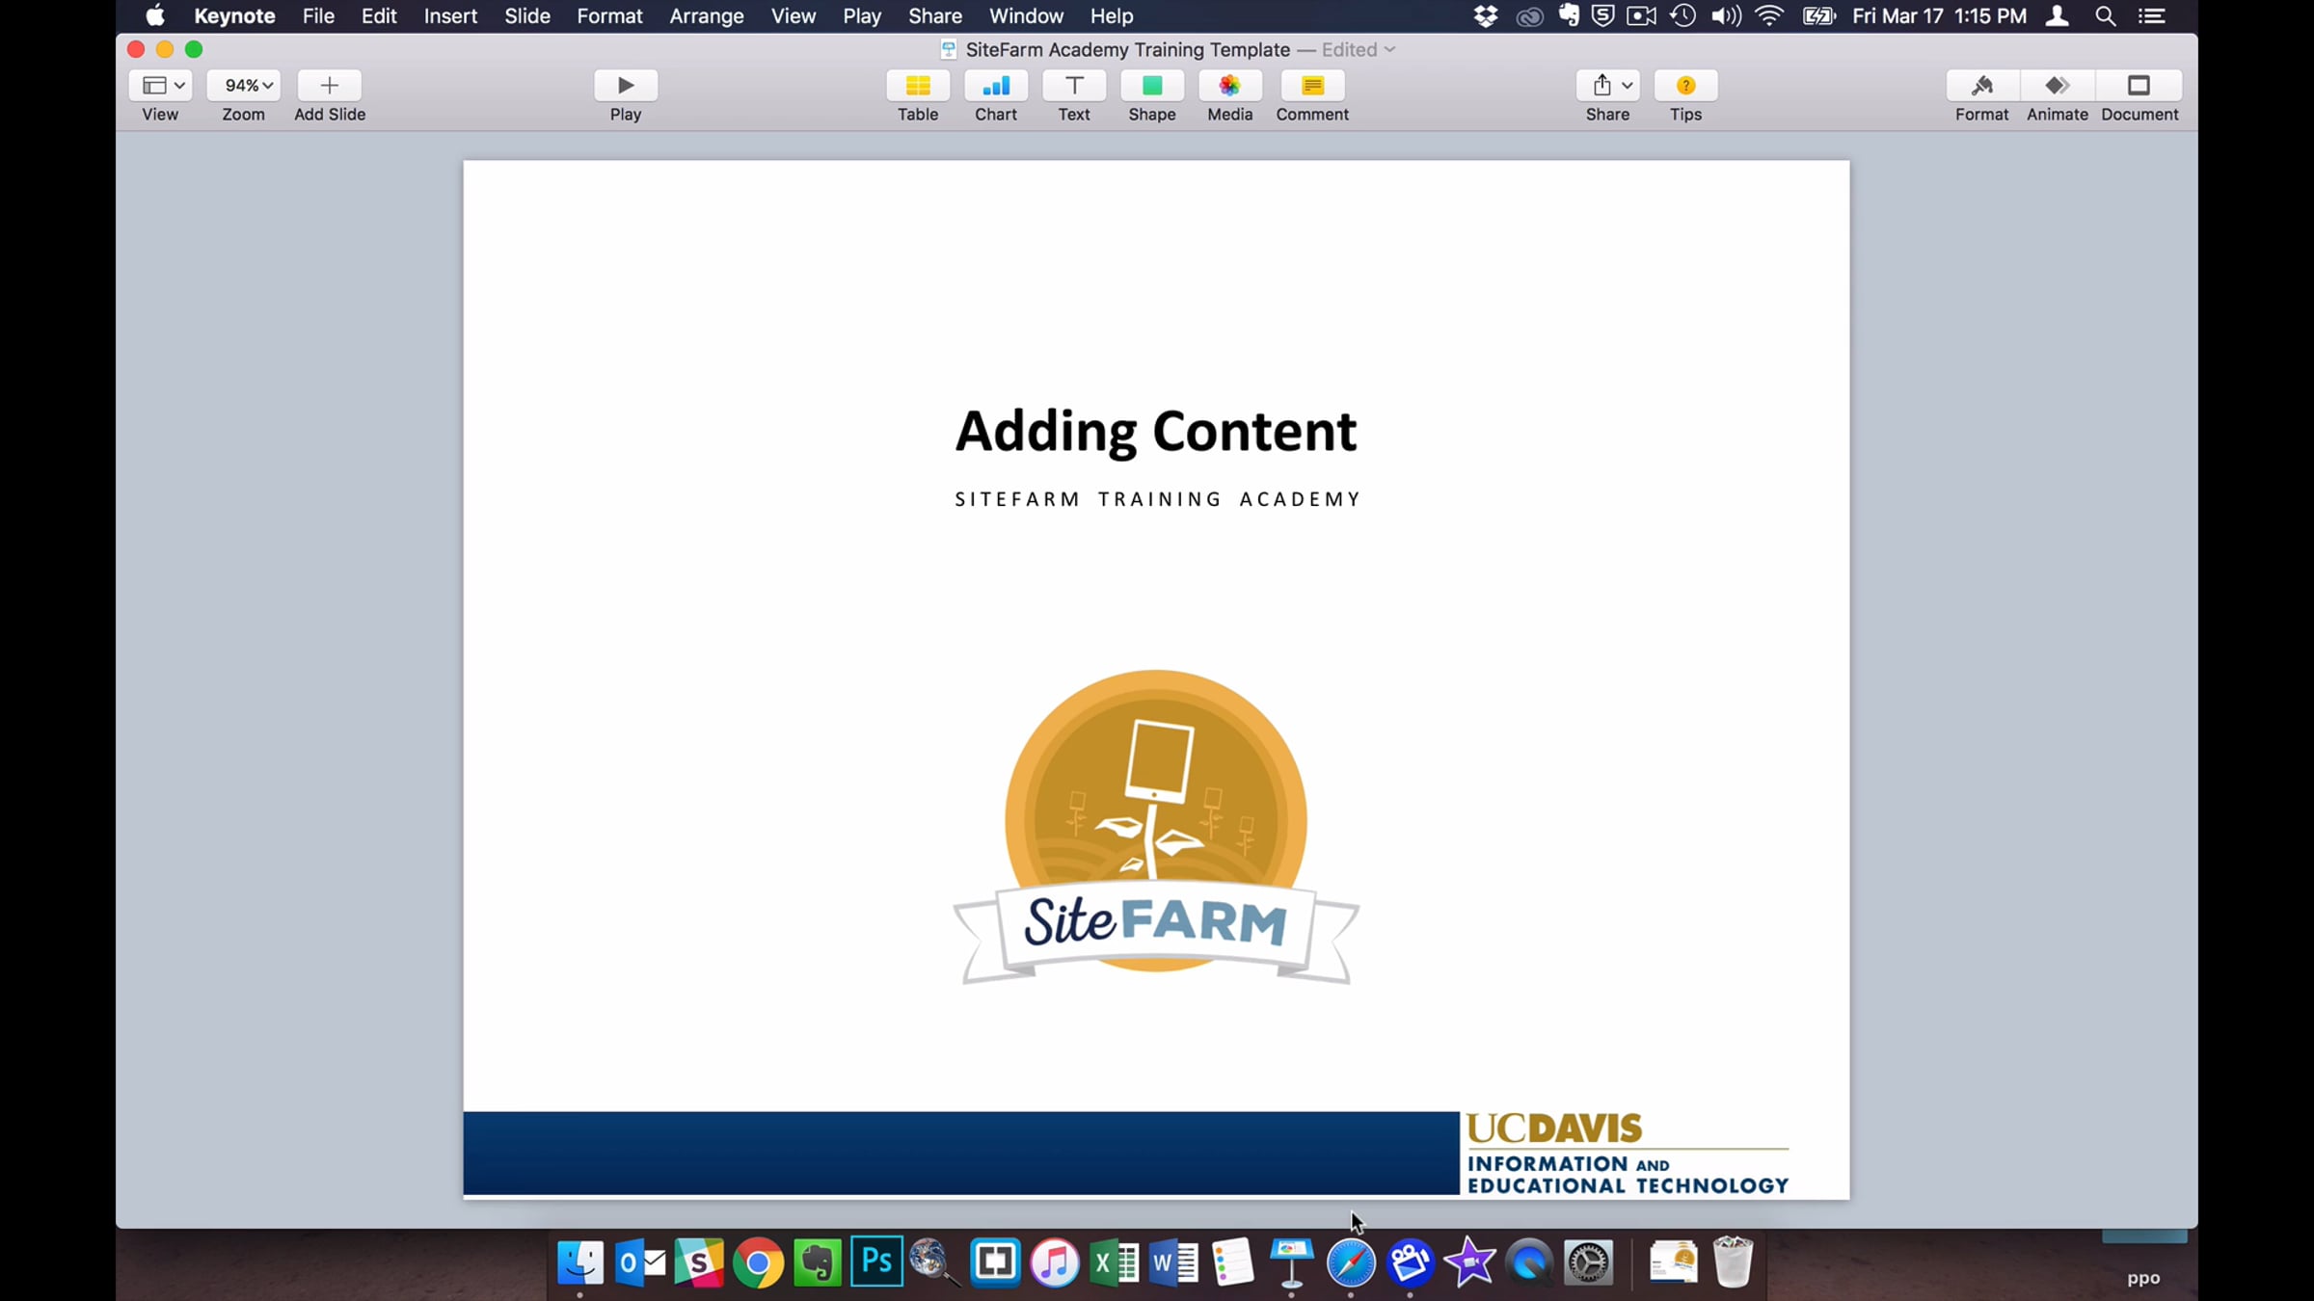
Task: Open the user account menu icon
Action: click(x=2058, y=16)
